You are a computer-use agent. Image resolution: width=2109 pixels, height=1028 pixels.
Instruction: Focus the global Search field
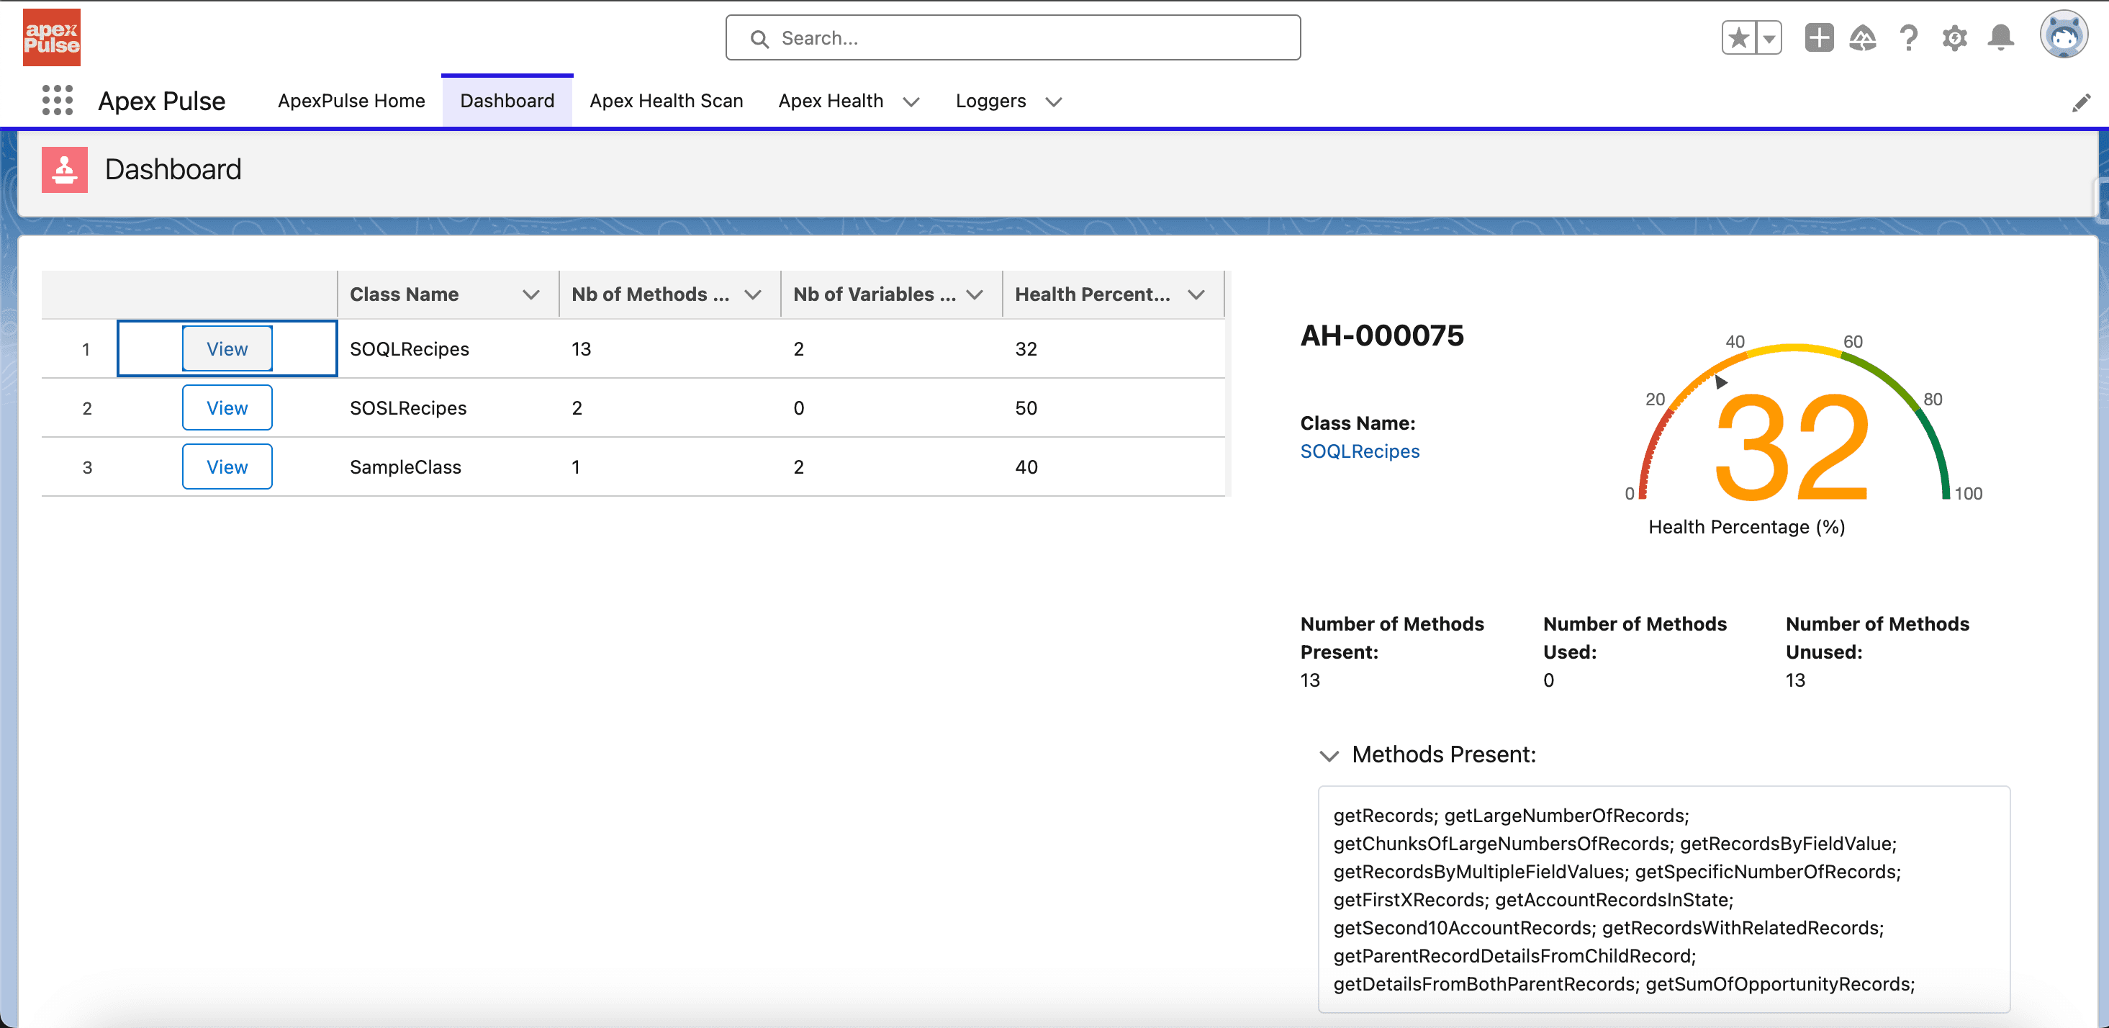(x=1013, y=37)
